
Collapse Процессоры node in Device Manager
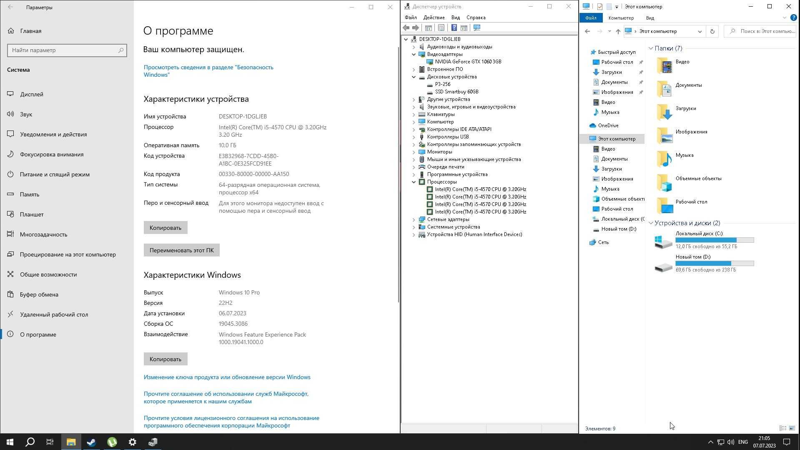pyautogui.click(x=414, y=182)
